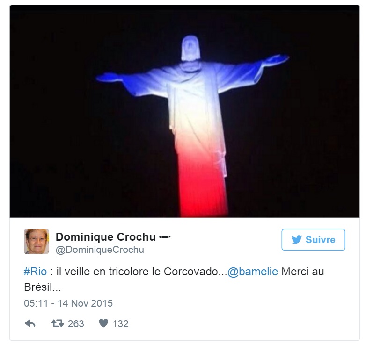This screenshot has width=366, height=344.
Task: Retweet using the retweet arrows icon
Action: click(x=58, y=323)
